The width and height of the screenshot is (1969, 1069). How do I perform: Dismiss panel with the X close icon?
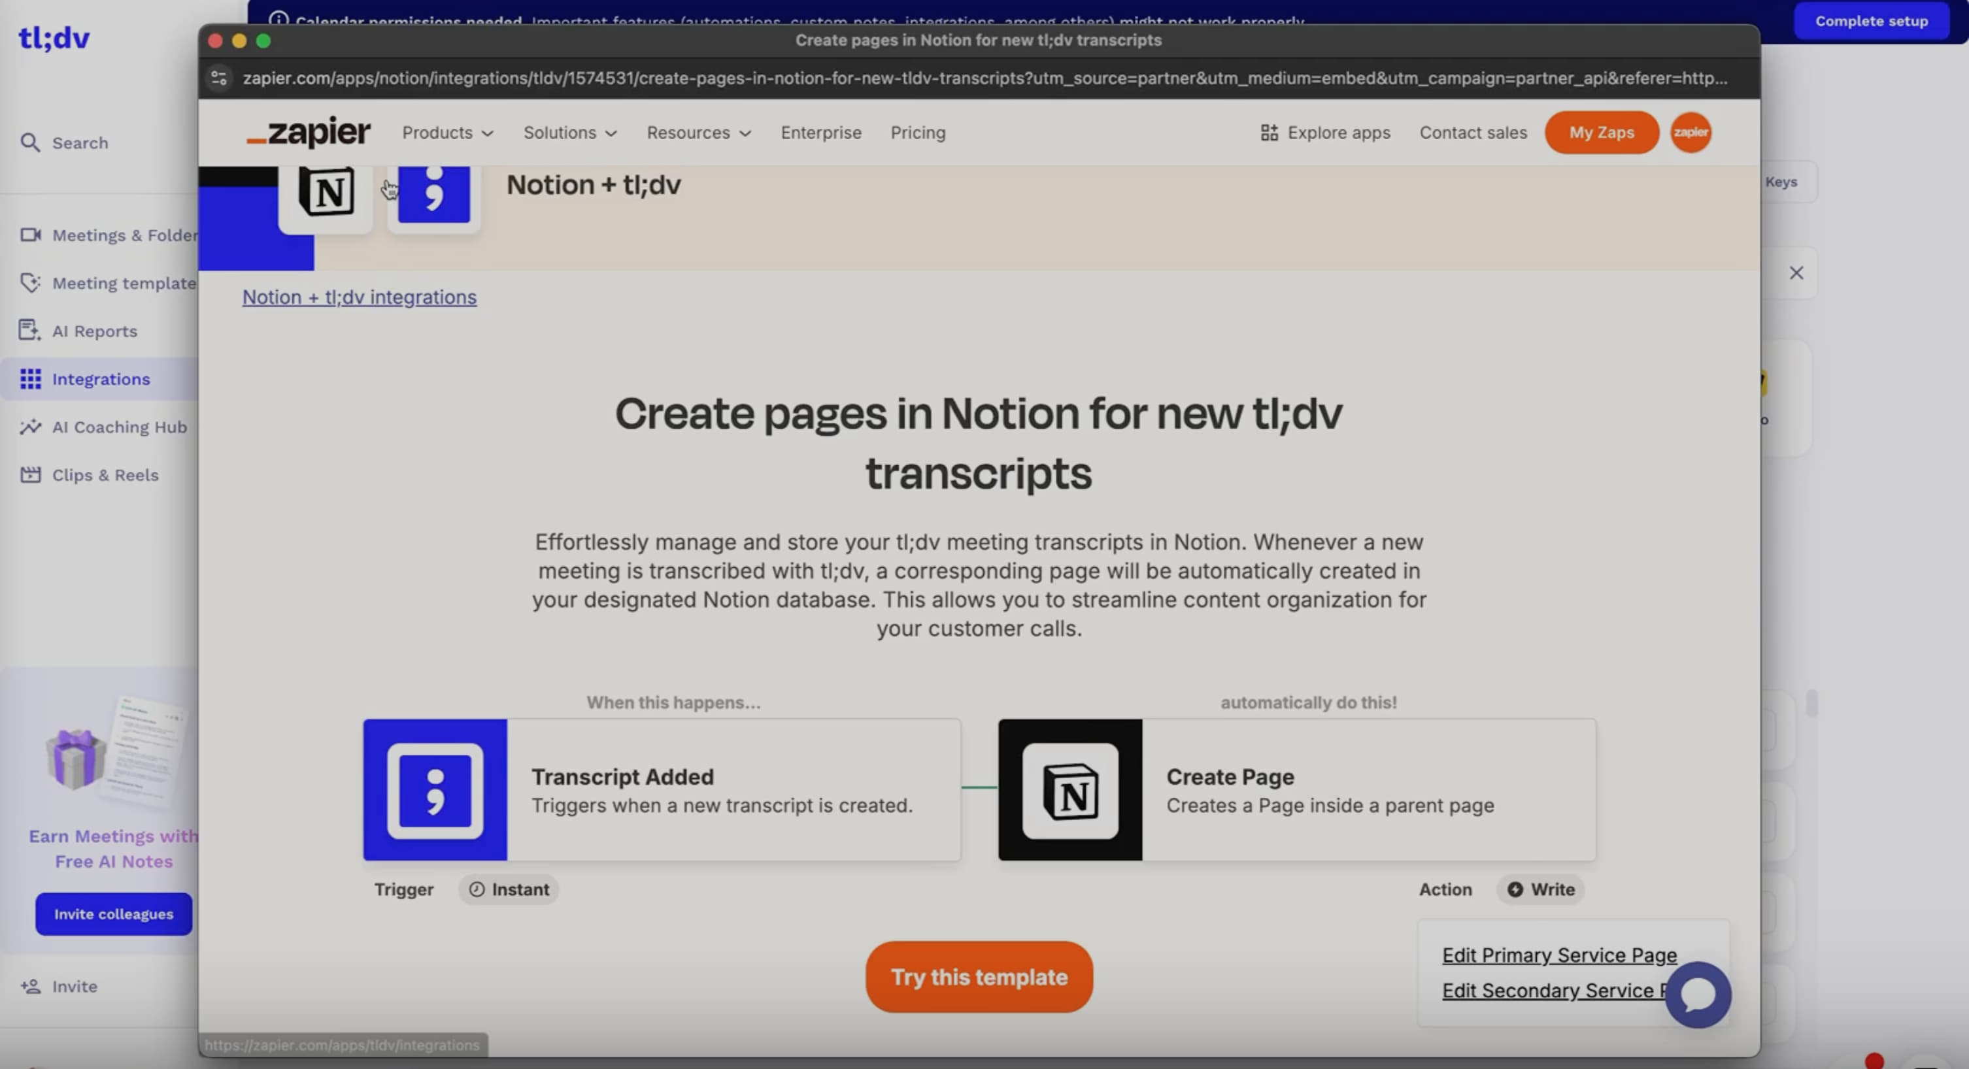tap(1796, 272)
